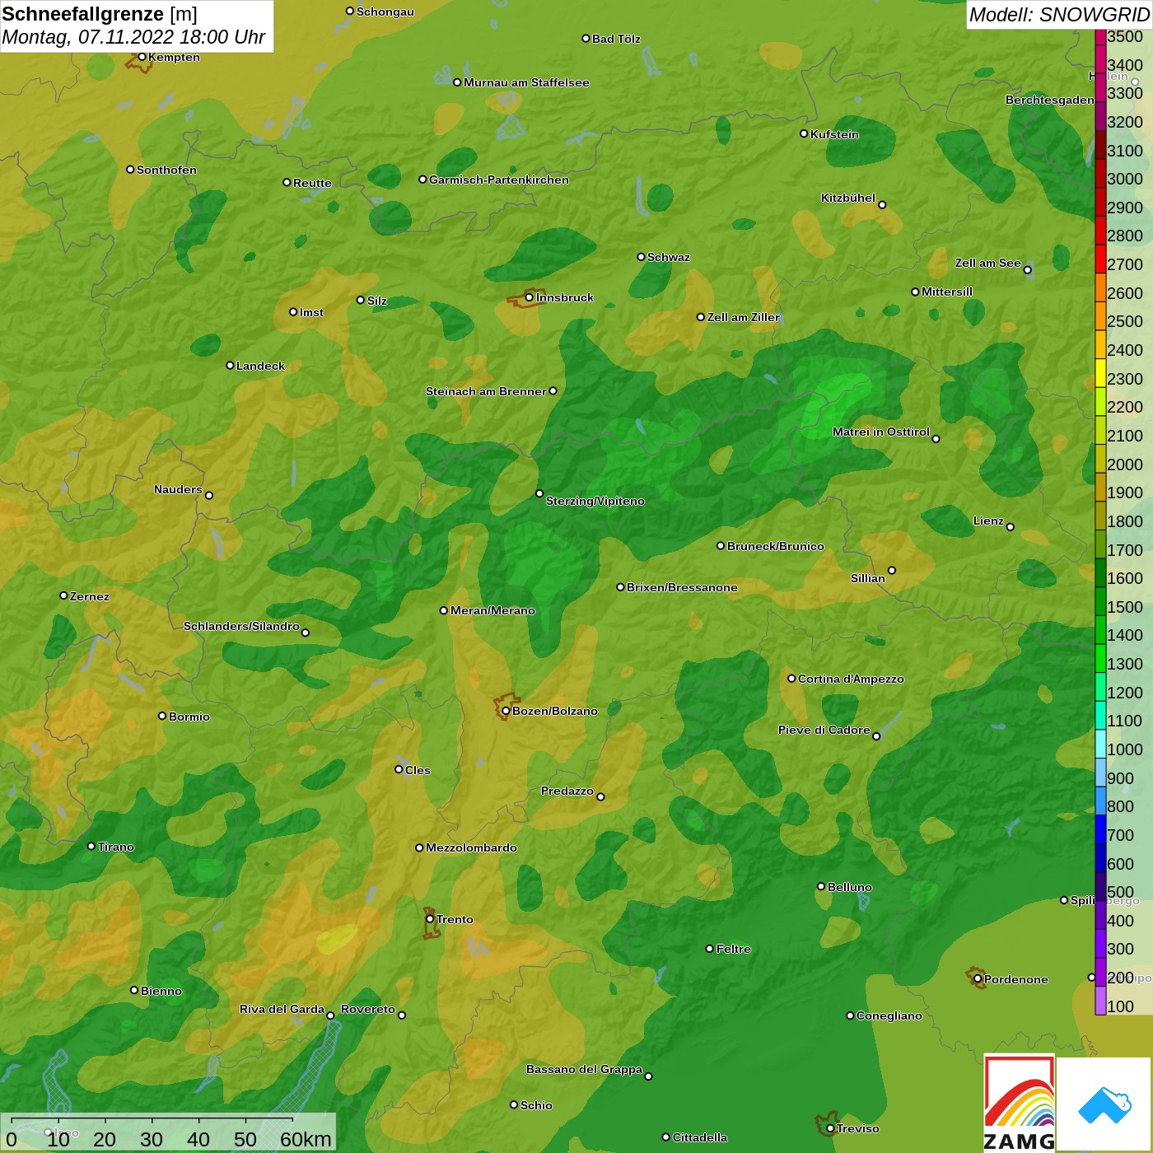Click the Cittadella label
Screen dimensions: 1153x1153
point(700,1137)
